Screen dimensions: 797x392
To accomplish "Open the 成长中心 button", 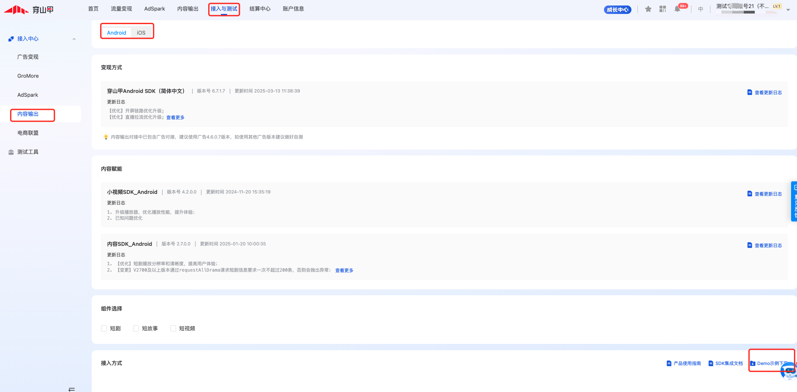I will (x=617, y=9).
